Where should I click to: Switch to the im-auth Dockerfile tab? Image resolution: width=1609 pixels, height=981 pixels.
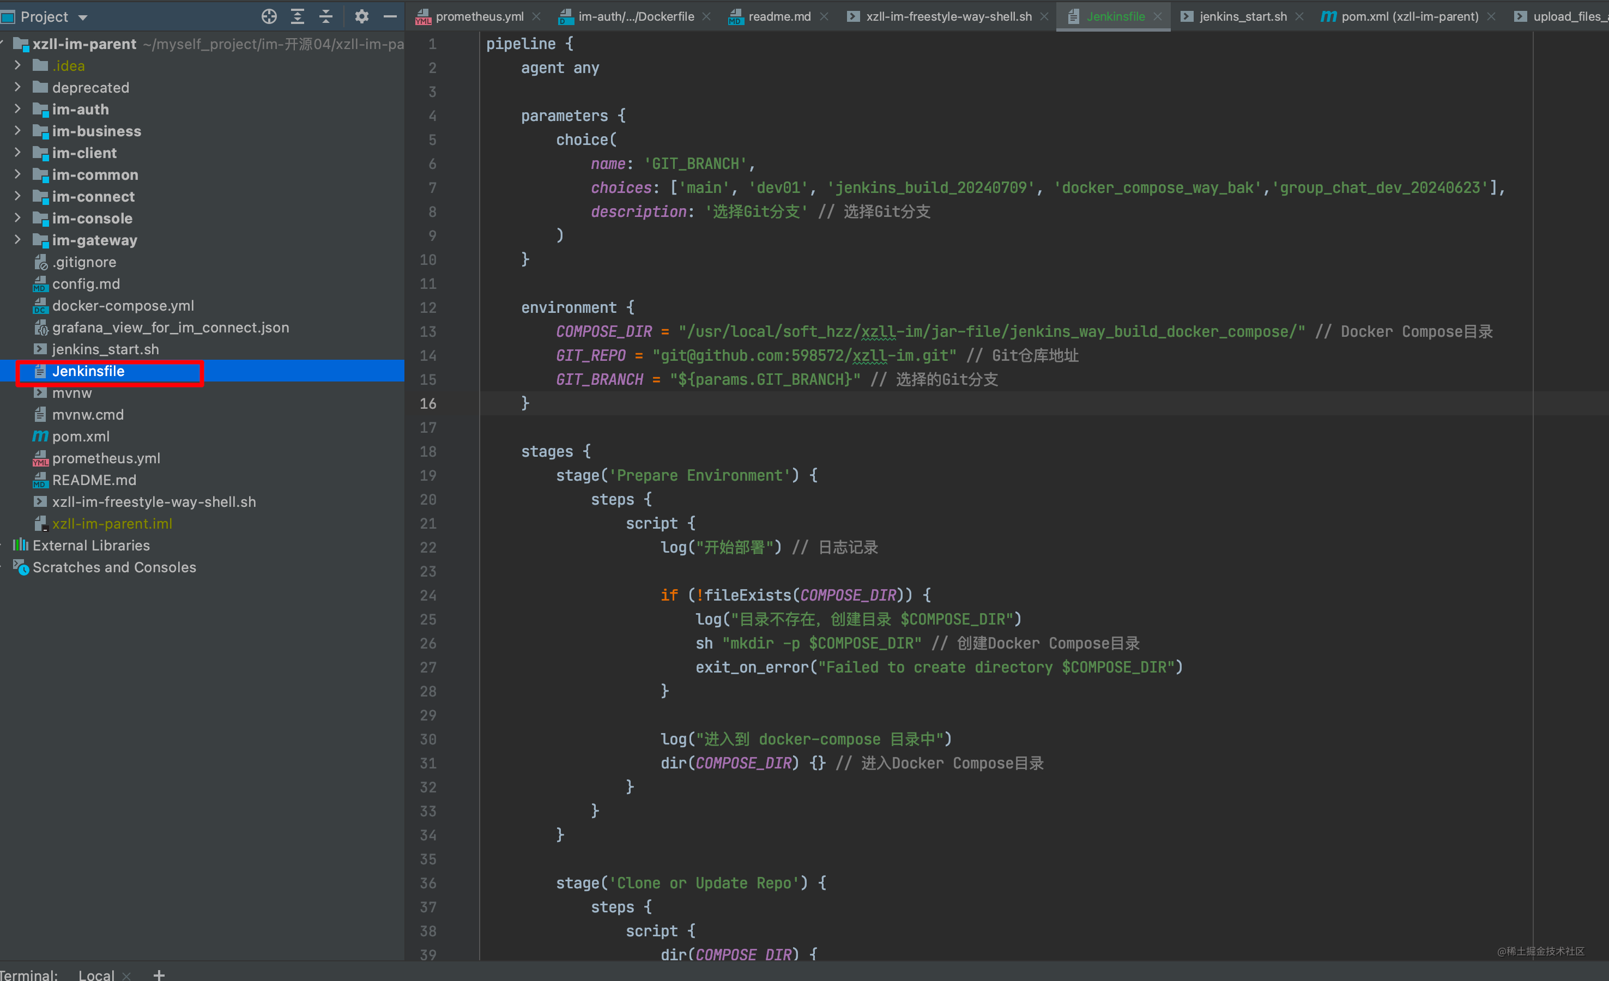pos(636,16)
